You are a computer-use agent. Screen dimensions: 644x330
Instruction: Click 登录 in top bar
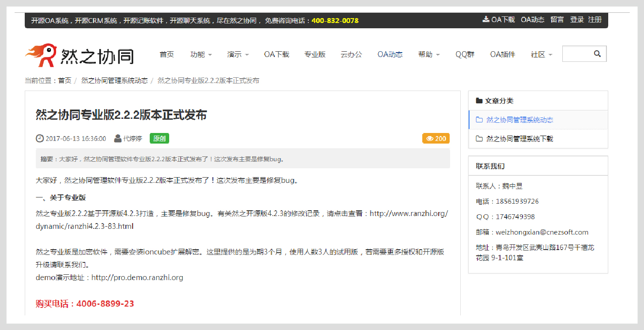pos(577,19)
